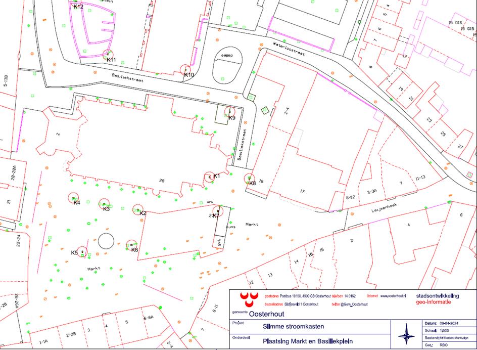This screenshot has width=477, height=350.
Task: Click the K2 marker circle
Action: [x=138, y=209]
